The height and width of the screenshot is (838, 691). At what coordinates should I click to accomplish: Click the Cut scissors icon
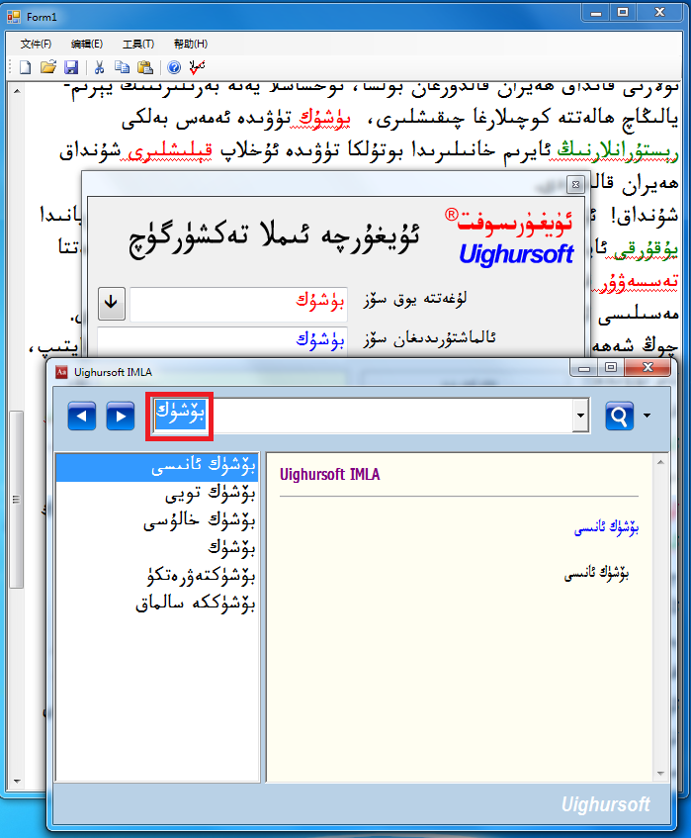99,67
